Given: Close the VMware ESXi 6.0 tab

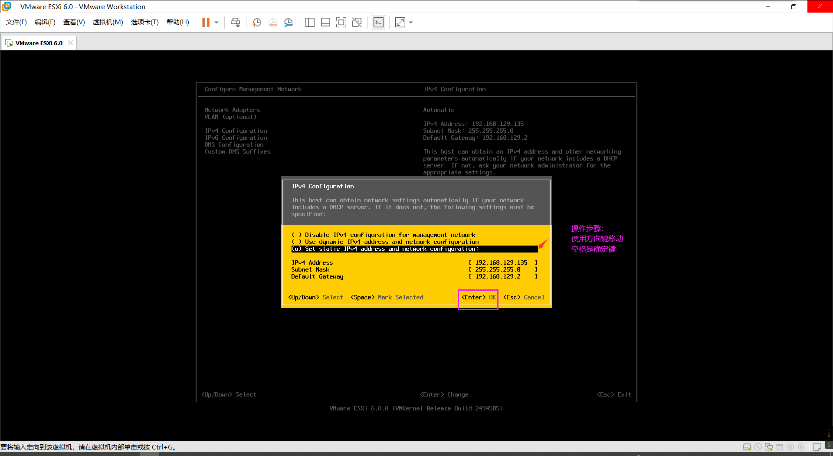Looking at the screenshot, I should pos(70,43).
